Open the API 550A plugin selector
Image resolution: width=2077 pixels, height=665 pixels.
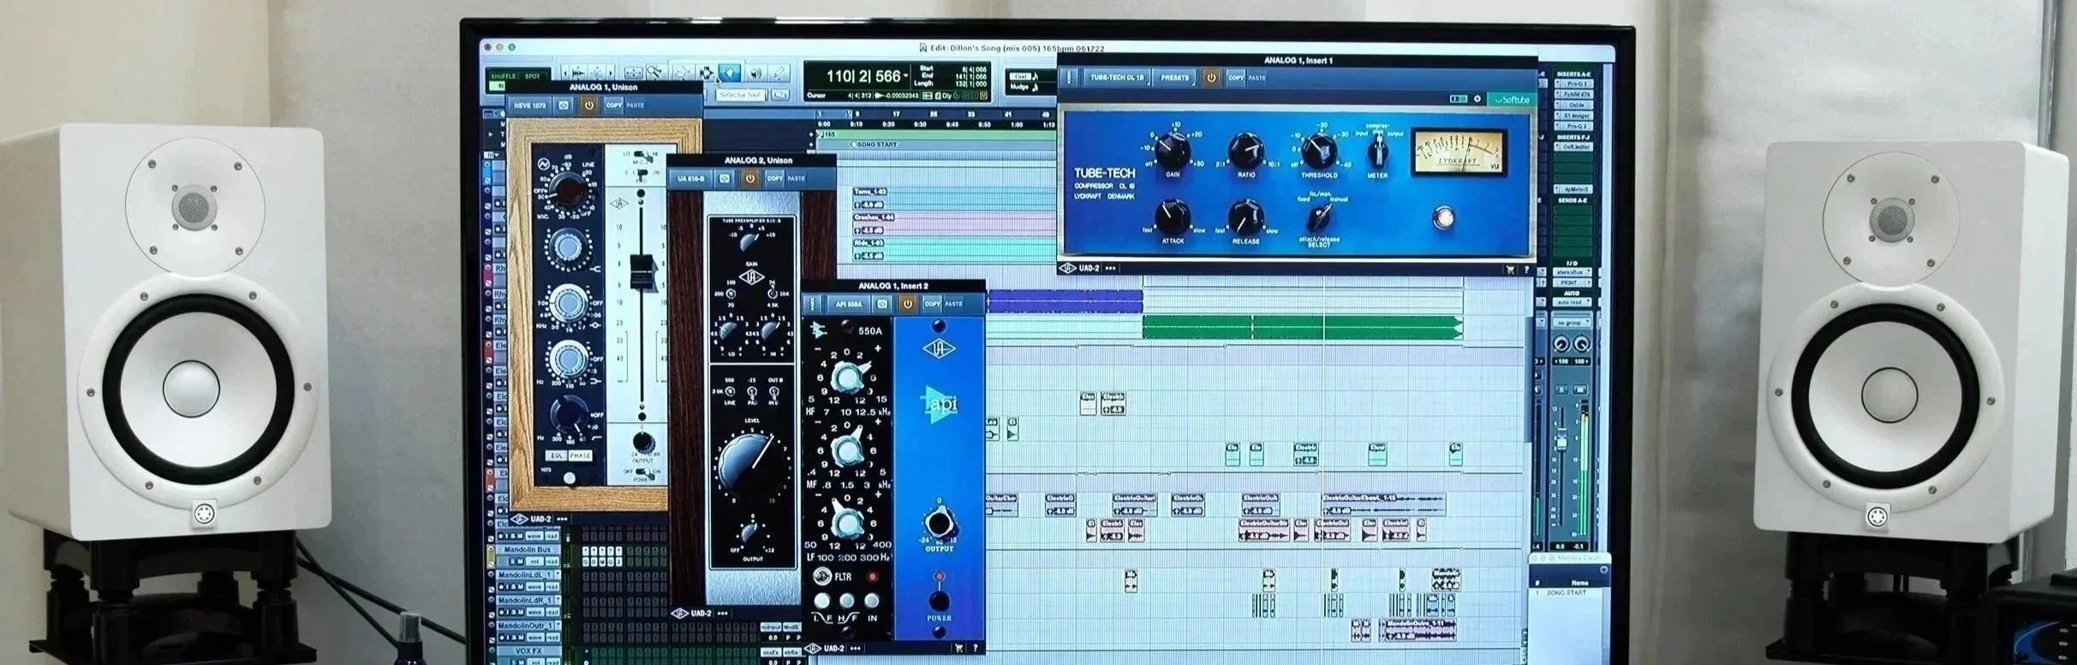[850, 304]
